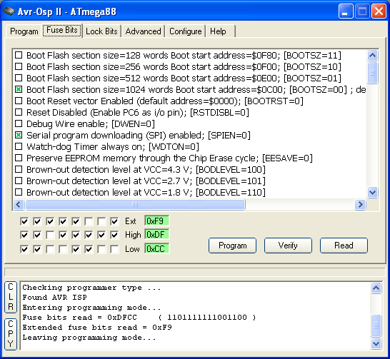Select the Fuse Bits tab
Image resolution: width=390 pixels, height=359 pixels.
click(62, 30)
